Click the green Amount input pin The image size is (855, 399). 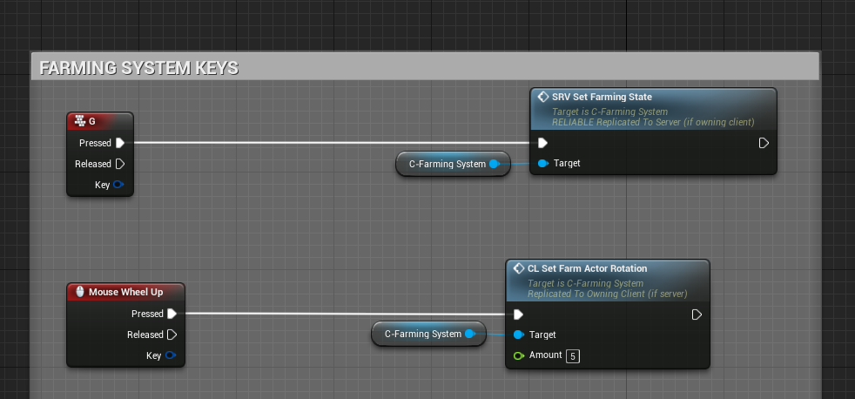point(519,355)
